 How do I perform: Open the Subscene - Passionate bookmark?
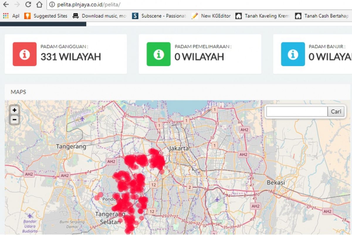(161, 16)
